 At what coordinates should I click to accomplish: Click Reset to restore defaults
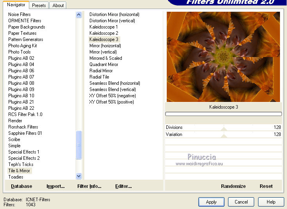266,186
